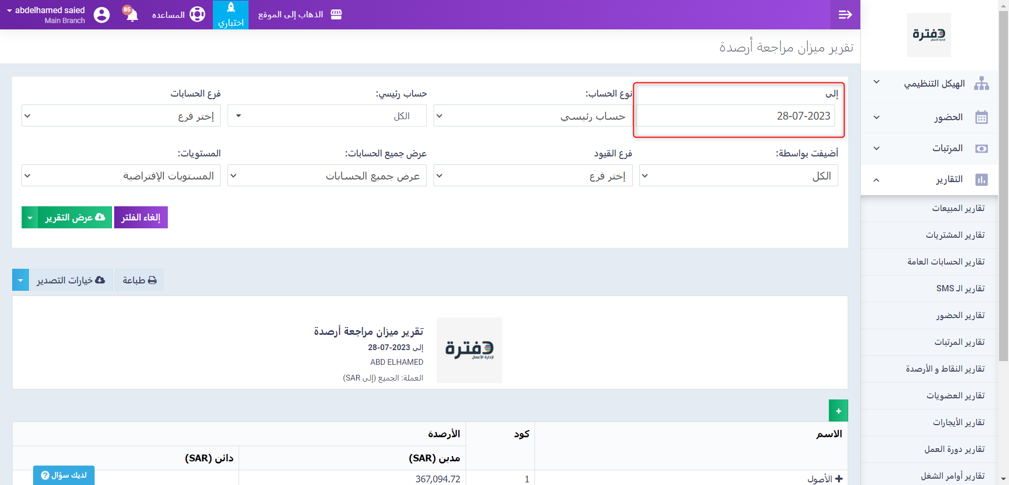Click the الهيكل التنظيمي hierarchy icon
This screenshot has width=1009, height=485.
(981, 83)
